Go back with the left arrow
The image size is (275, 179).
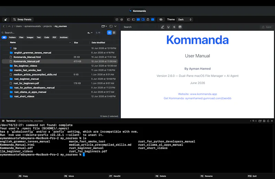click(x=3, y=27)
